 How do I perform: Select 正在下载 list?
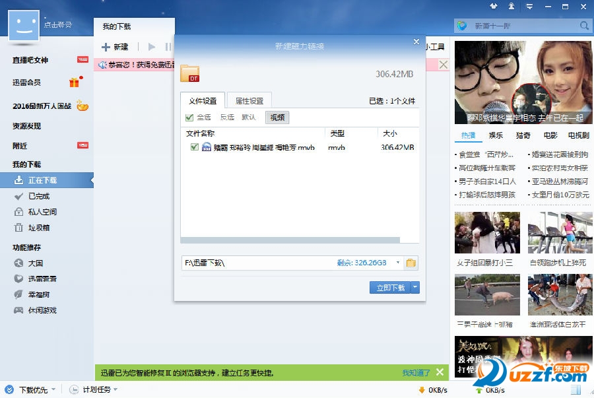46,180
